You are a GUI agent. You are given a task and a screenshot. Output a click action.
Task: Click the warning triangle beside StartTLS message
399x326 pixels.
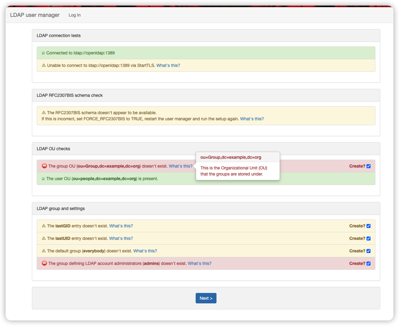point(44,65)
